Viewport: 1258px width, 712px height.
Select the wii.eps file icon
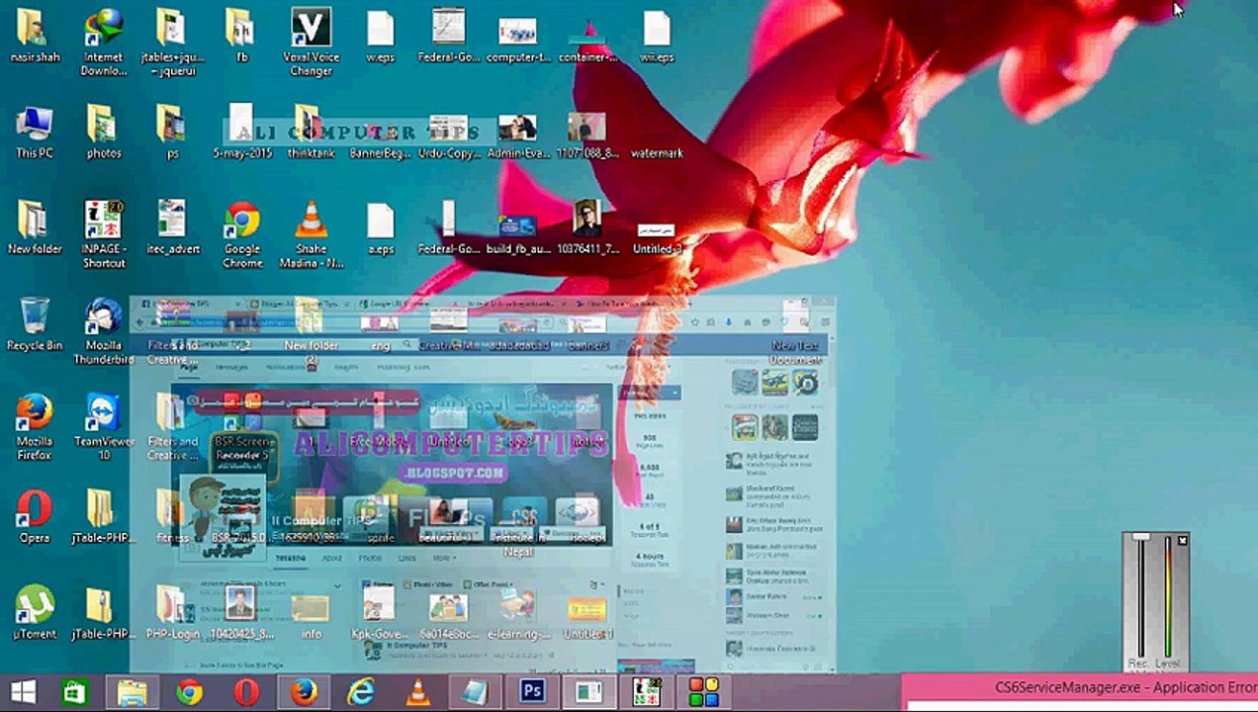(657, 37)
